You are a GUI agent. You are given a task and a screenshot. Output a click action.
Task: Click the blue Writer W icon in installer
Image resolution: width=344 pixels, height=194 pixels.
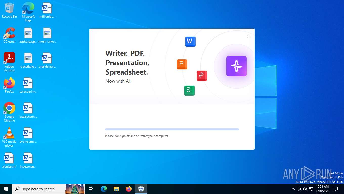pos(190,42)
